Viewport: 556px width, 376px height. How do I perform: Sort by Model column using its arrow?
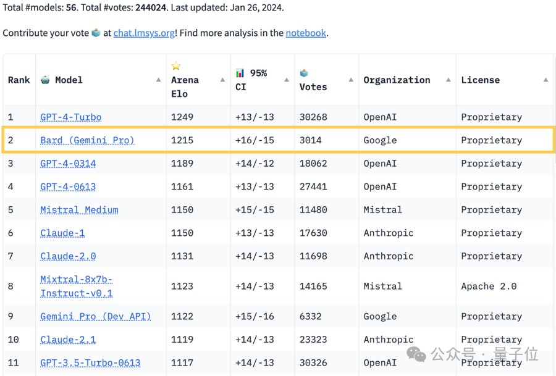tap(158, 80)
